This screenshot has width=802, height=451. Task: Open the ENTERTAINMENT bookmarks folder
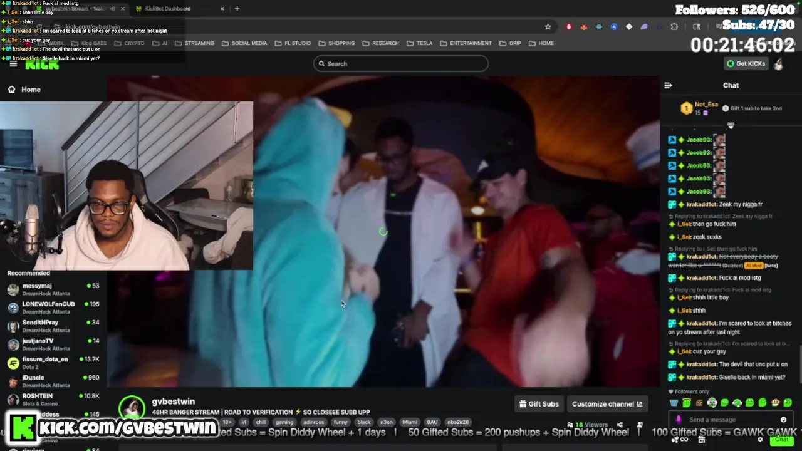pyautogui.click(x=466, y=43)
